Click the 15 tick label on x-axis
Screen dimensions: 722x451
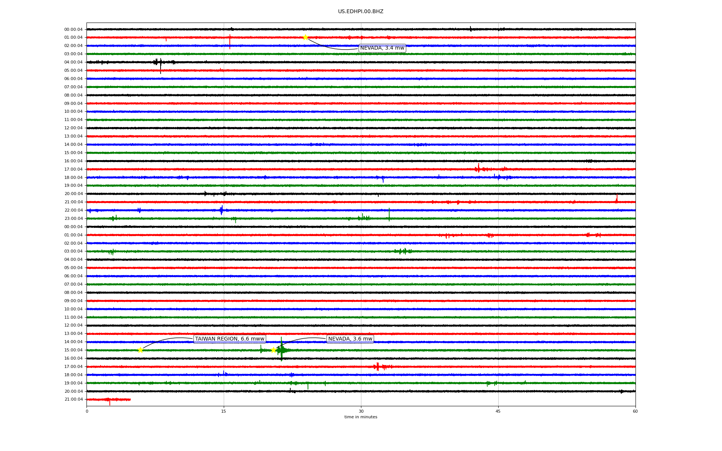pyautogui.click(x=224, y=412)
